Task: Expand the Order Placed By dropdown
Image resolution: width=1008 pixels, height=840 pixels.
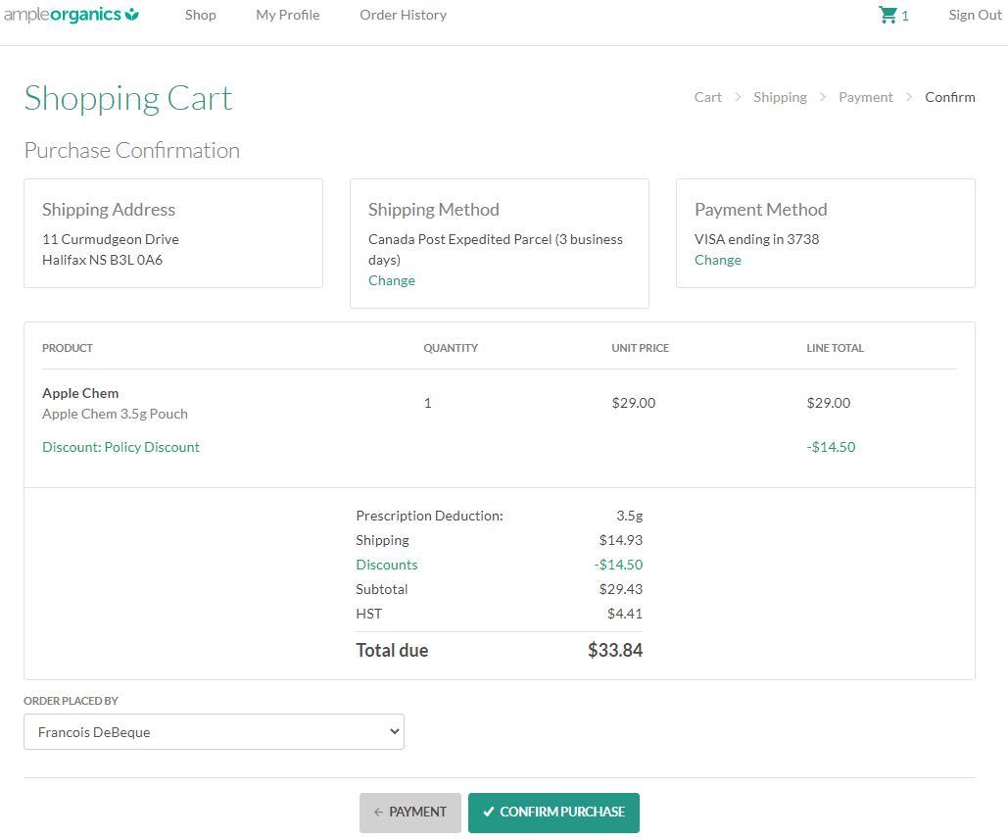Action: pos(214,732)
